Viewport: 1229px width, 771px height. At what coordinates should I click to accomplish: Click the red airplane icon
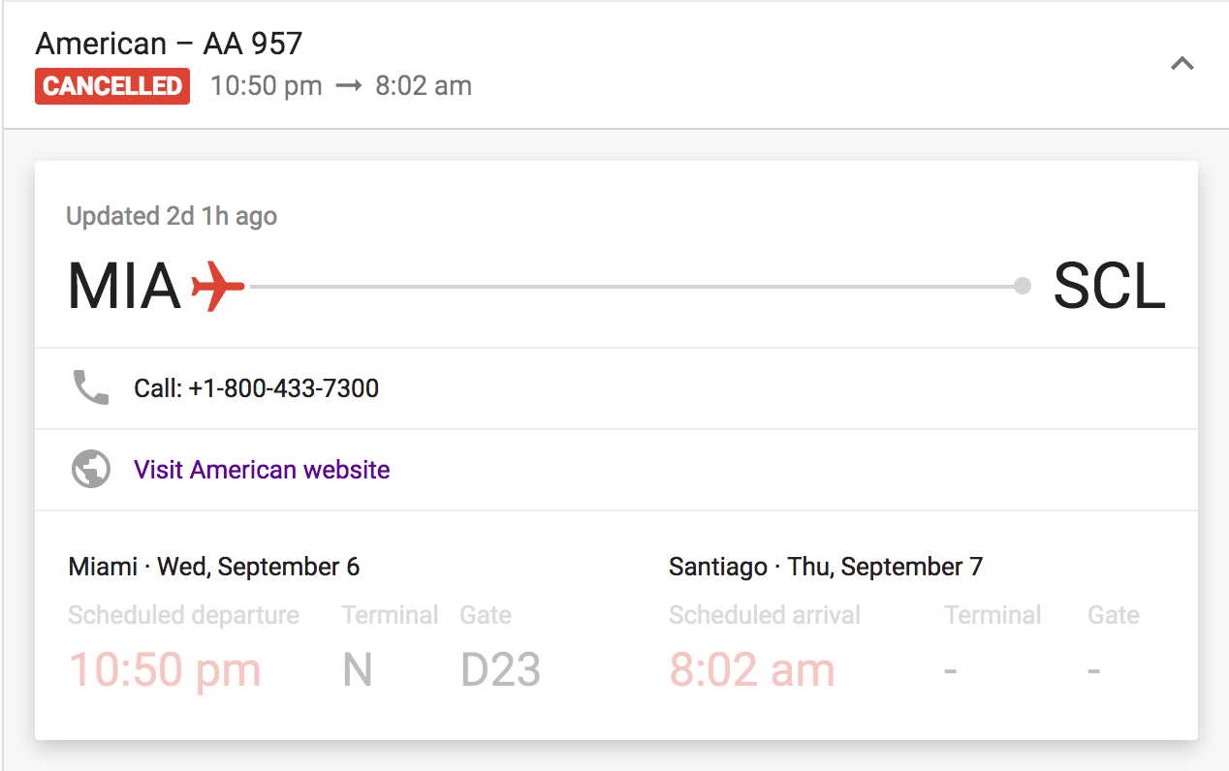coord(218,287)
